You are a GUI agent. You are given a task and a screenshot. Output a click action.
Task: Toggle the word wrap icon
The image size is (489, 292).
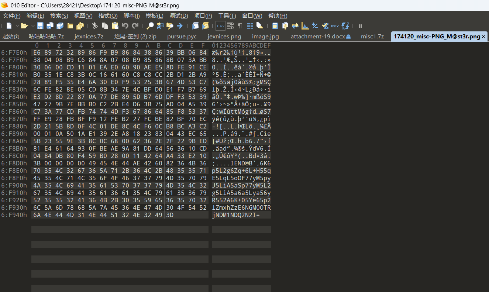tap(230, 26)
